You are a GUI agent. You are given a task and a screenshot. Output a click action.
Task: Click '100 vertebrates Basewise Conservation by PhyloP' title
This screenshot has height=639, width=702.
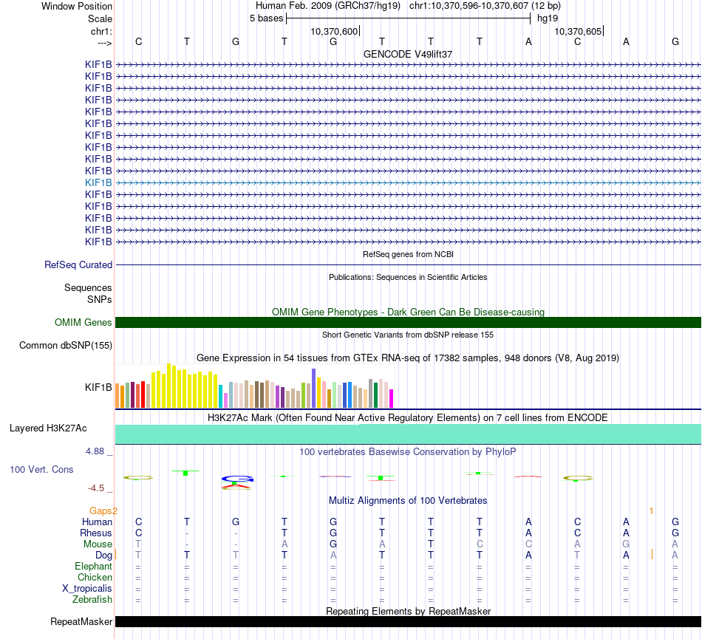(408, 452)
